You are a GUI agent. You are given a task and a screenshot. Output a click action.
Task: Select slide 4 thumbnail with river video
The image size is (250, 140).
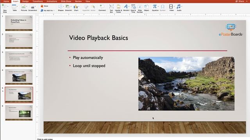coord(19,77)
